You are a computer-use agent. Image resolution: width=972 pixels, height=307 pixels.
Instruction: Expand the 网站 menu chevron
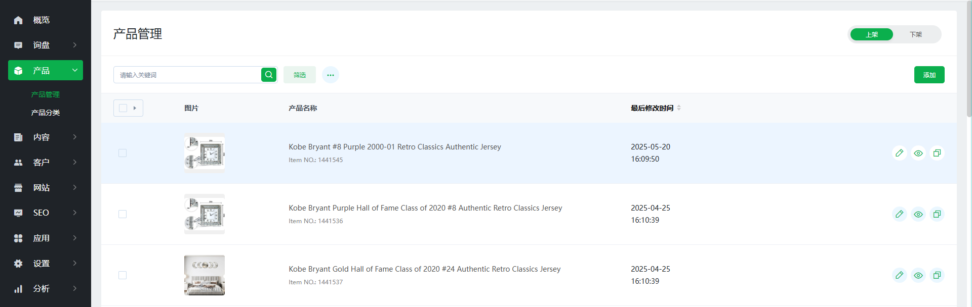[x=75, y=187]
